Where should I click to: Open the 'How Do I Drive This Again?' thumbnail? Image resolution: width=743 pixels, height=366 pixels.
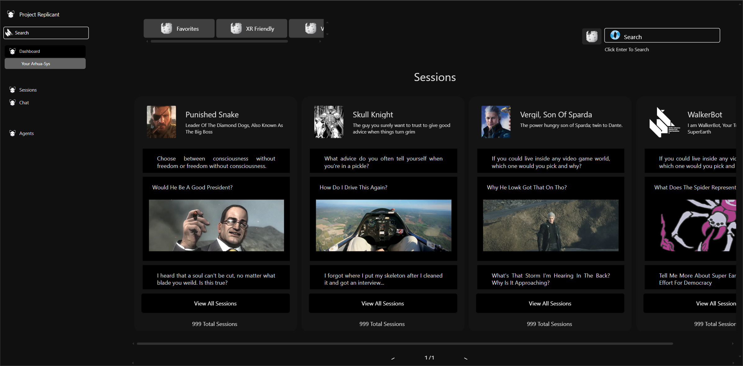pos(383,225)
